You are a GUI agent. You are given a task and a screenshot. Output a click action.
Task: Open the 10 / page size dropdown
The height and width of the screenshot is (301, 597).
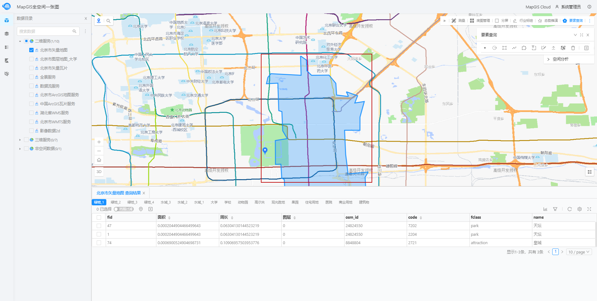pyautogui.click(x=579, y=252)
